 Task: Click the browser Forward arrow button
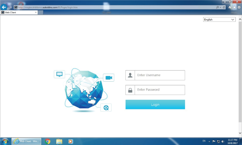10,7
